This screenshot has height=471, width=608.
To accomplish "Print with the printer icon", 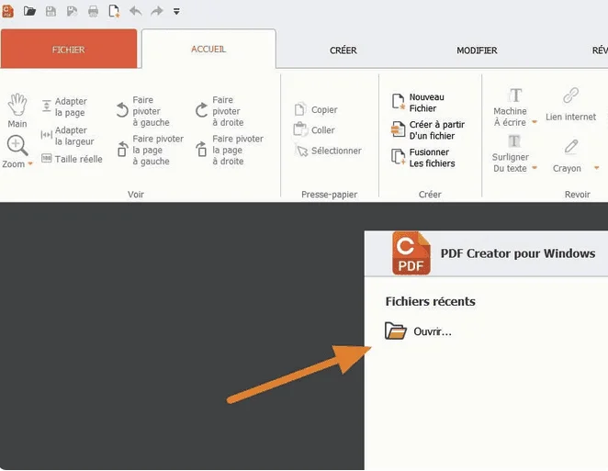I will 93,11.
